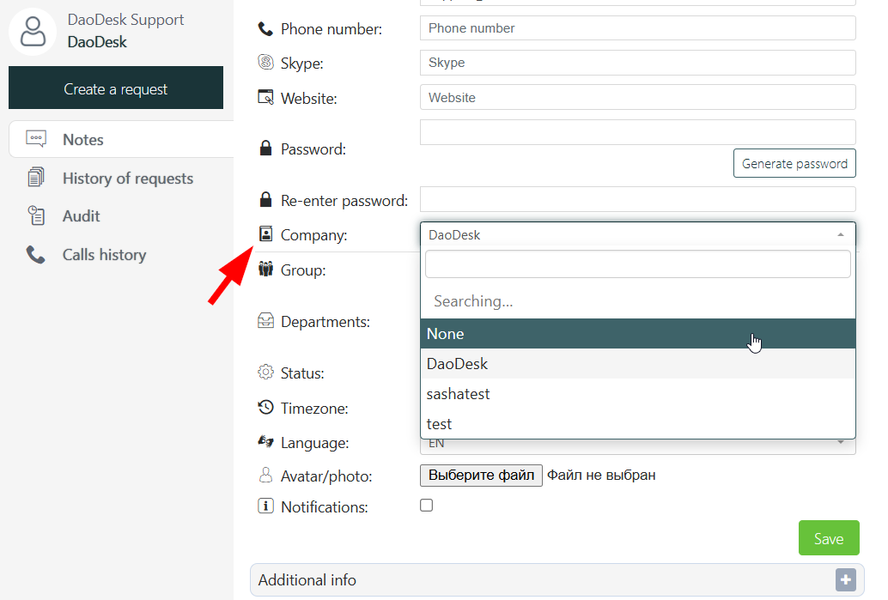888x600 pixels.
Task: Click the company search box in dropdown
Action: click(638, 264)
